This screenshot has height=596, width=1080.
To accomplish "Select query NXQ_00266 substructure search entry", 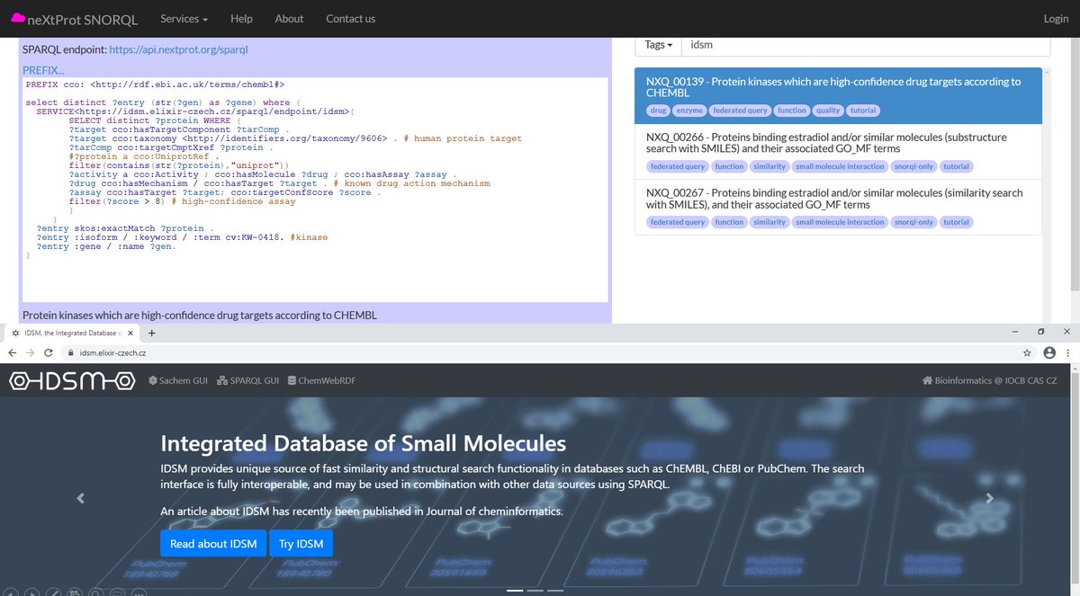I will [x=838, y=151].
